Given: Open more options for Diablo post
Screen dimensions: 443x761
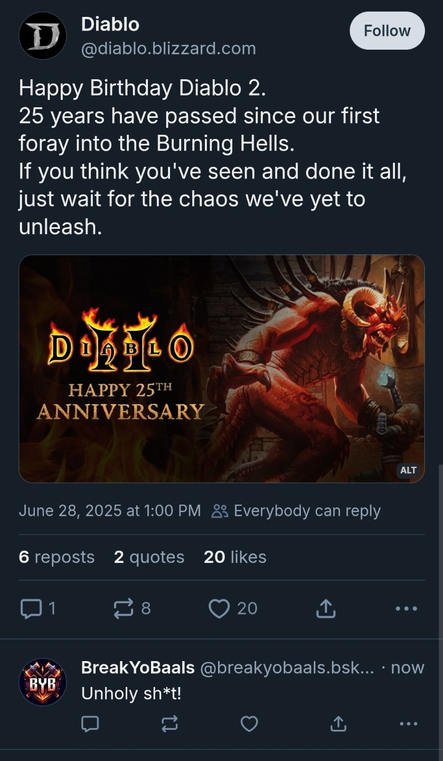Looking at the screenshot, I should [x=407, y=609].
